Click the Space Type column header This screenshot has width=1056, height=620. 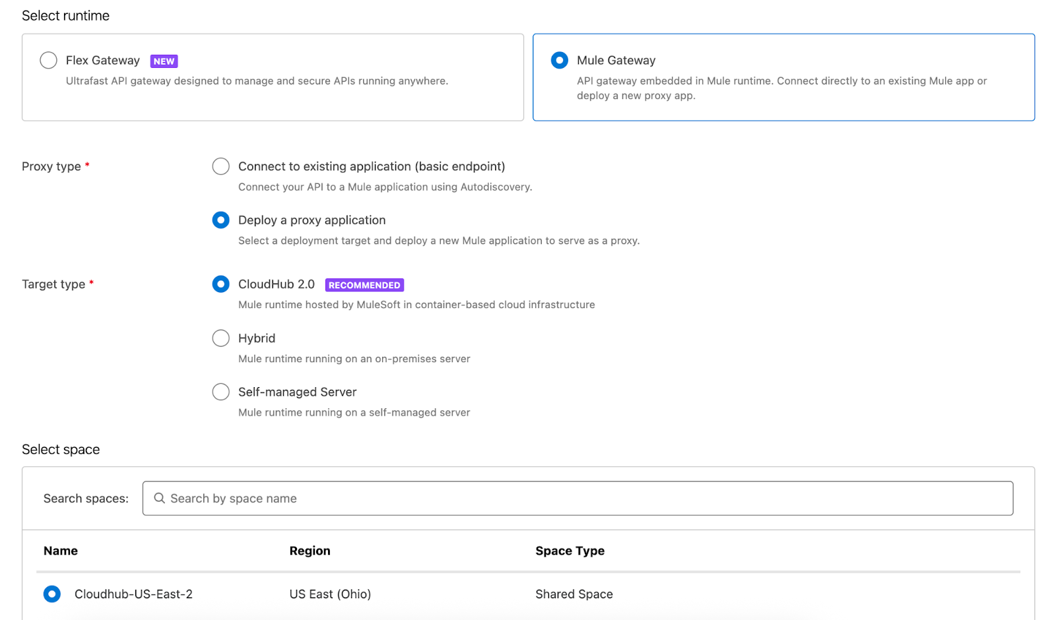tap(570, 551)
